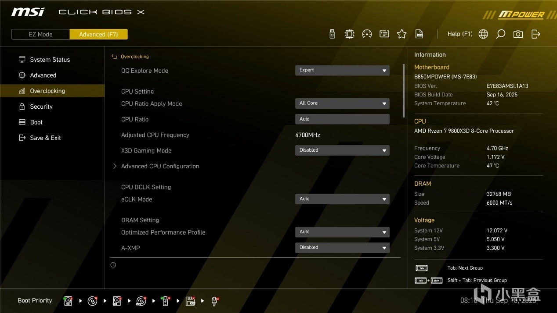
Task: Select the Advanced (F7) mode tab
Action: pos(98,34)
